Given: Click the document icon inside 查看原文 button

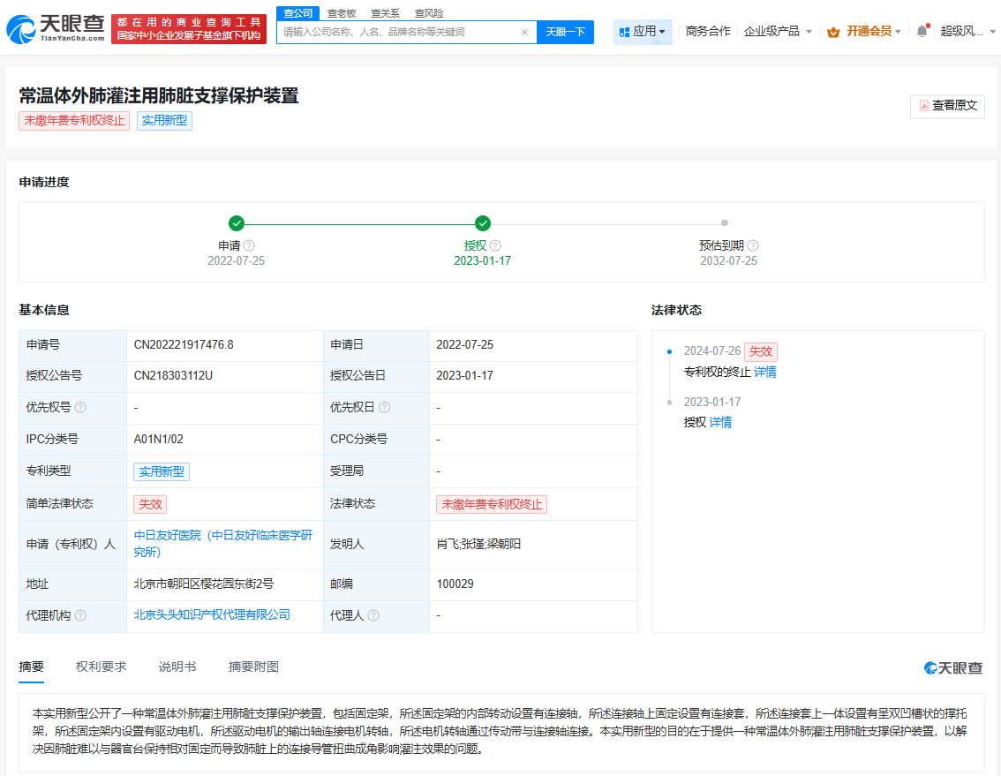Looking at the screenshot, I should [x=923, y=106].
